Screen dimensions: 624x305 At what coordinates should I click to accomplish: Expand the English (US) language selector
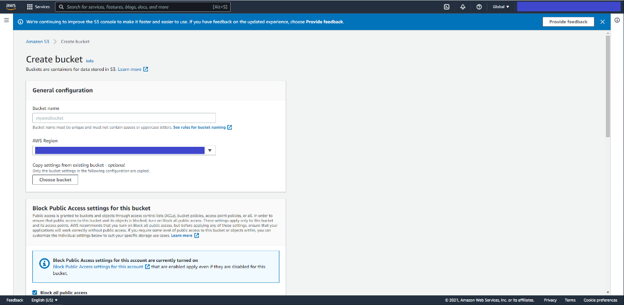tap(45, 300)
